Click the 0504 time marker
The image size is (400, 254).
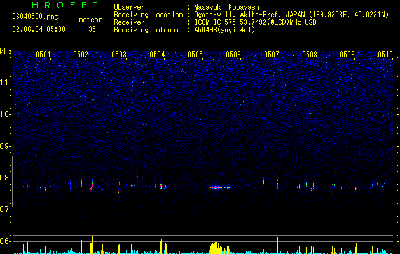(x=157, y=55)
